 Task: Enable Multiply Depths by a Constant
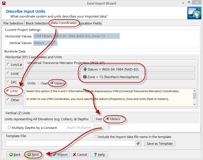coord(10,128)
